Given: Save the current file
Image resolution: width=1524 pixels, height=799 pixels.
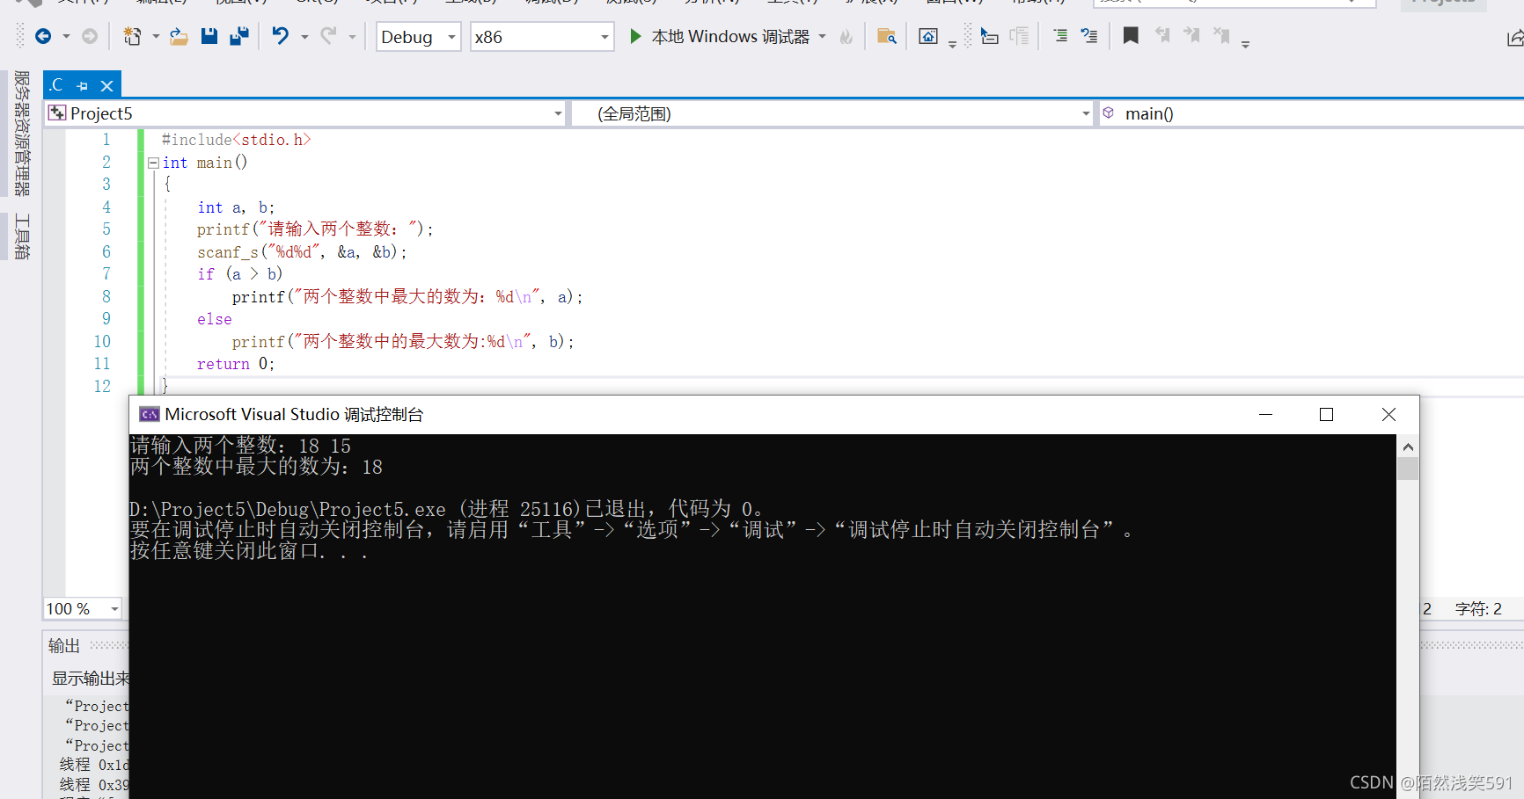Looking at the screenshot, I should pyautogui.click(x=209, y=36).
